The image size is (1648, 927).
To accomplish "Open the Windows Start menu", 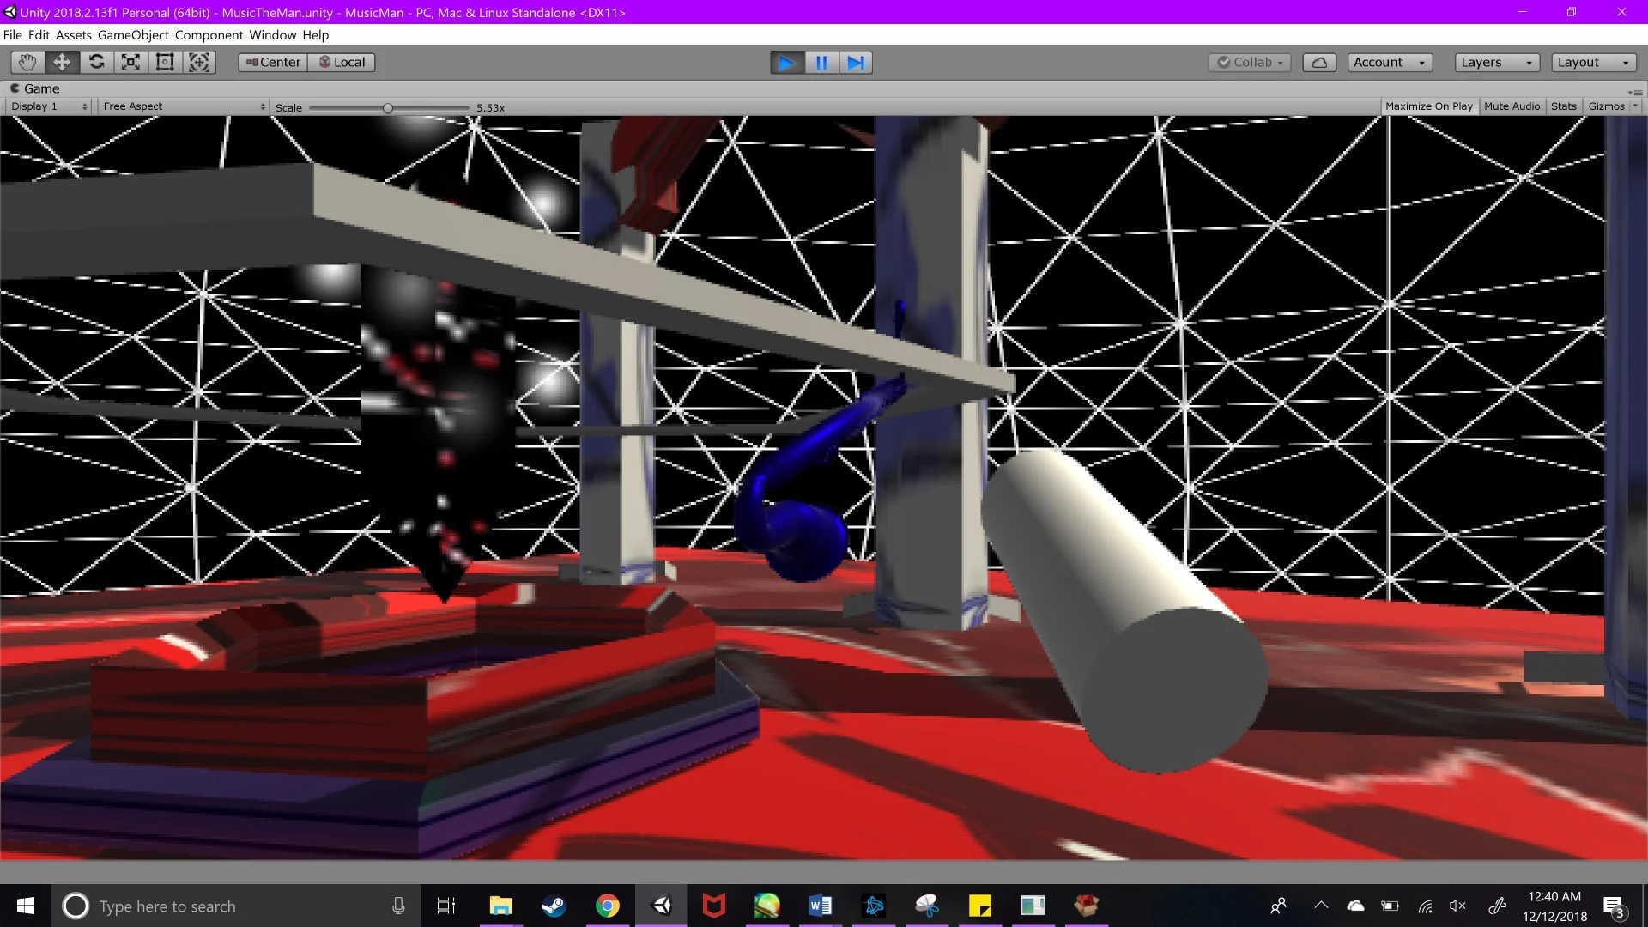I will click(x=26, y=906).
